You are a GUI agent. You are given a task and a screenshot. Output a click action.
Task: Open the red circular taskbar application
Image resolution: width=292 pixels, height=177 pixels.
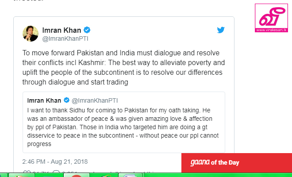pos(77,176)
